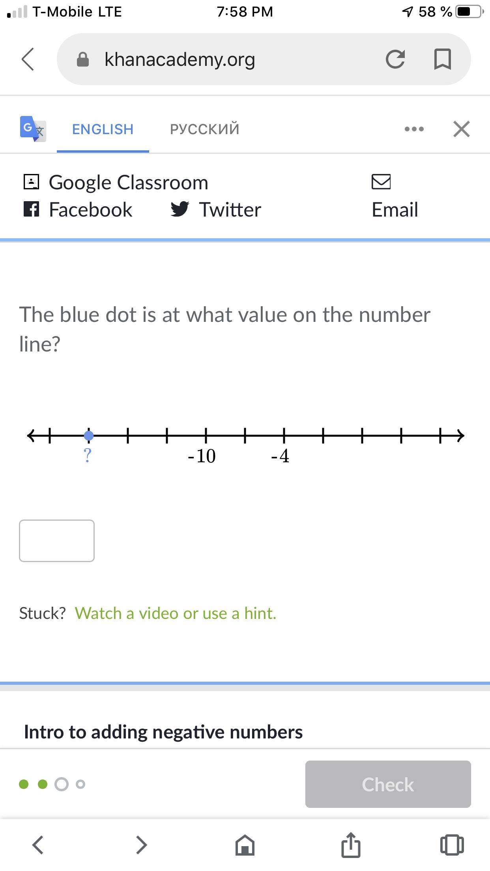Bookmark this page with the bookmark icon
The height and width of the screenshot is (871, 490).
pyautogui.click(x=442, y=60)
